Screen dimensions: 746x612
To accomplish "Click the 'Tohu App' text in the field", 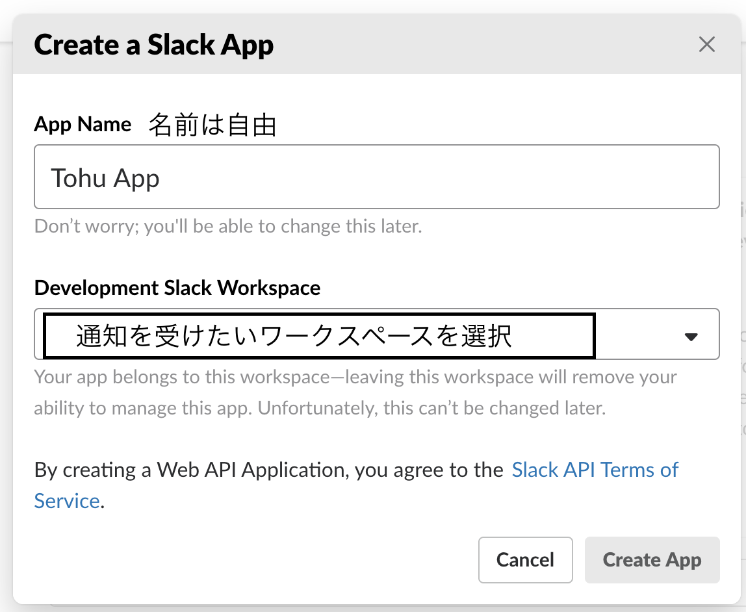I will click(105, 178).
